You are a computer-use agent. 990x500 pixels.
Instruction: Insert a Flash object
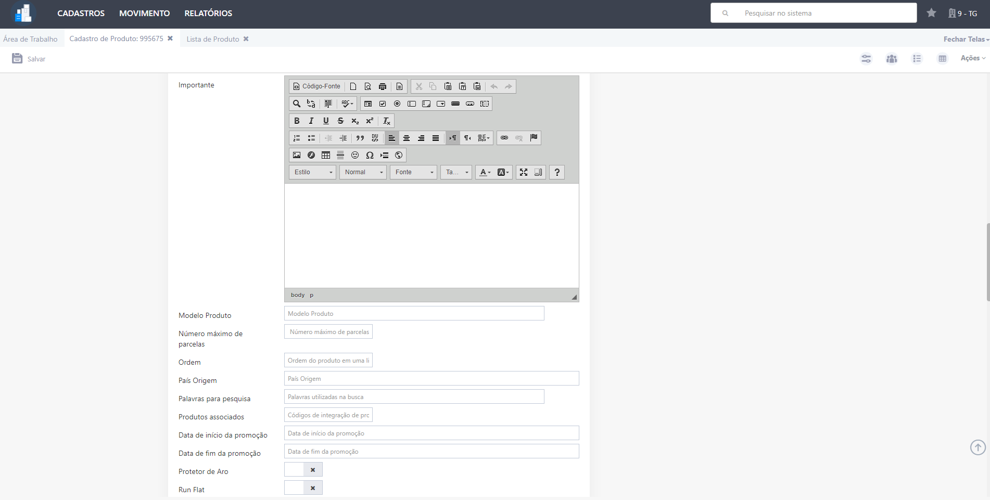[311, 155]
